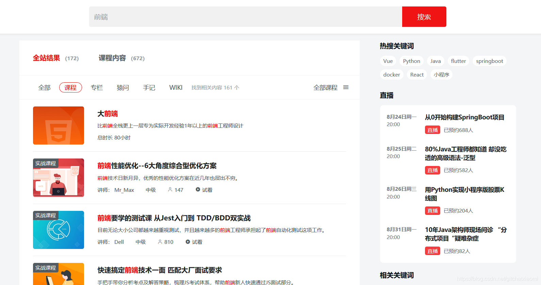Viewport: 541px width, 285px height.
Task: Click 直播 badge with 已预约582人
Action: tap(432, 170)
